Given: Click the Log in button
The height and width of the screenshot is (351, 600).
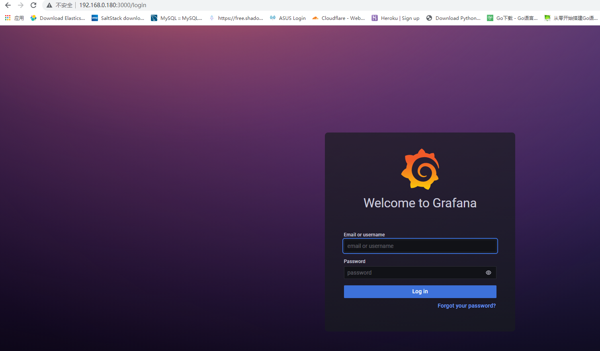Looking at the screenshot, I should click(x=420, y=292).
